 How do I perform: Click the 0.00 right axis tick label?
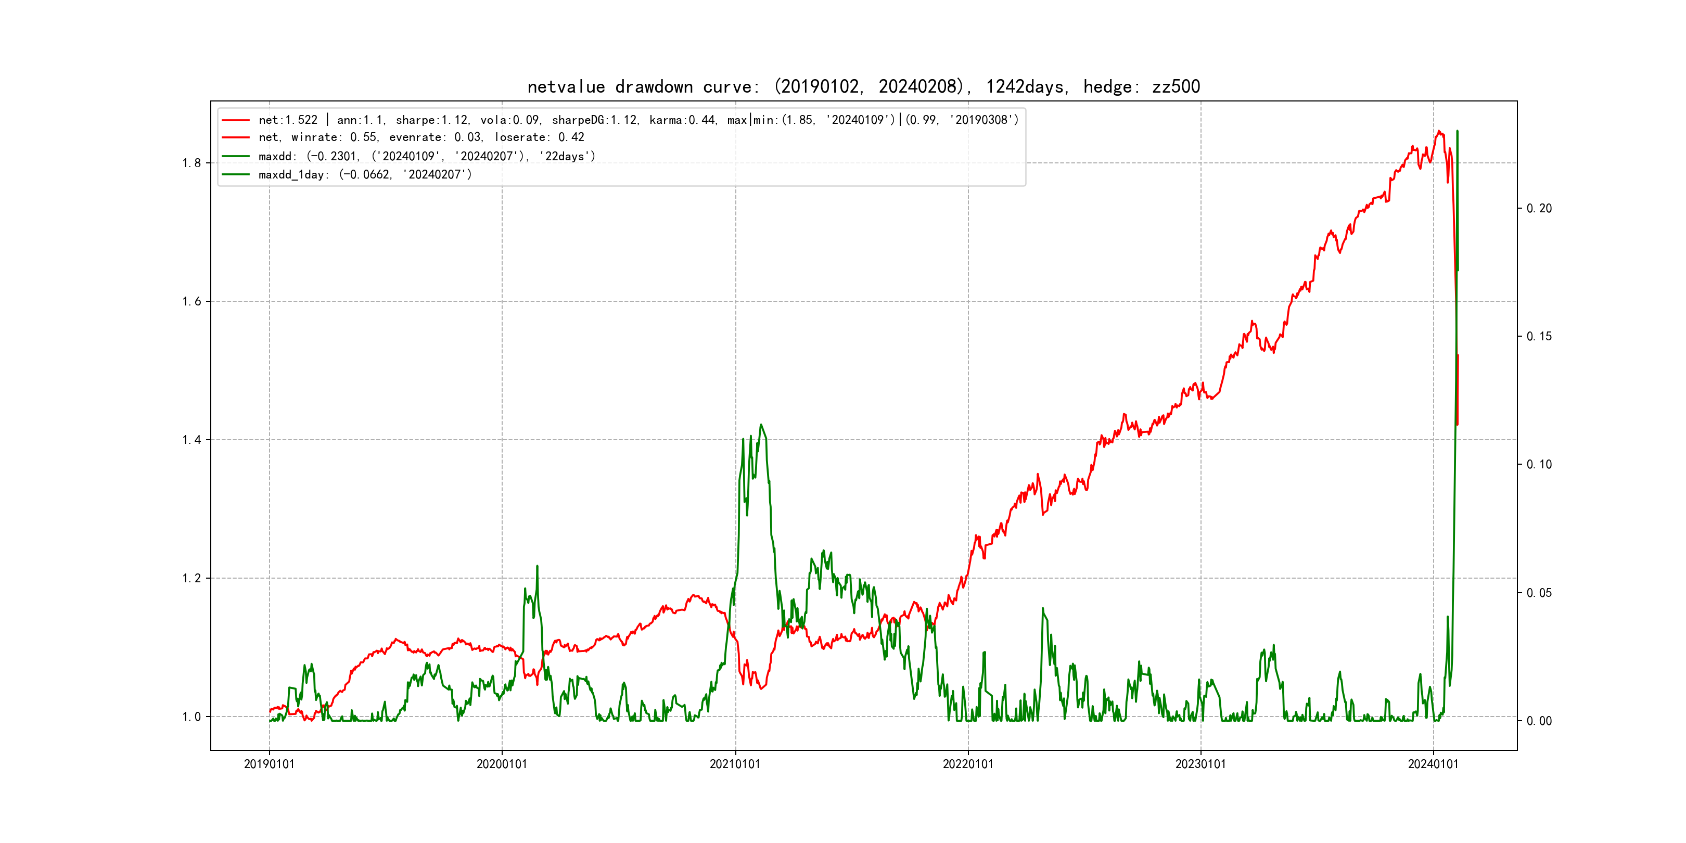[x=1539, y=721]
